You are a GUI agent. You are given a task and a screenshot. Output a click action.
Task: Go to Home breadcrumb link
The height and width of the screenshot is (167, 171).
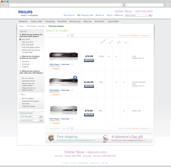click(21, 26)
